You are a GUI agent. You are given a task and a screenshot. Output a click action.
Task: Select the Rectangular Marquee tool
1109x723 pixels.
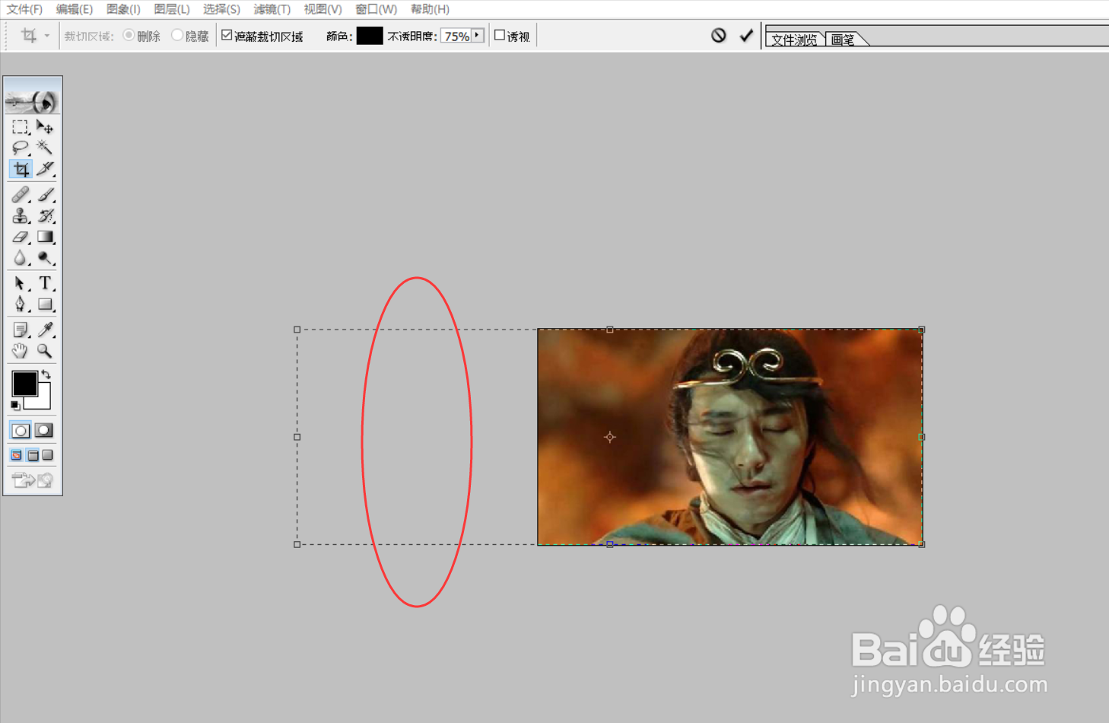[21, 127]
